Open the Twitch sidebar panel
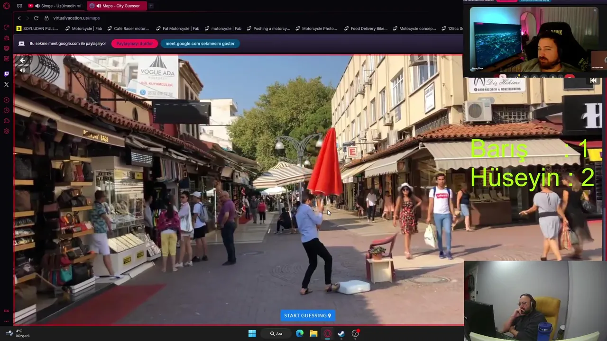Screen dimensions: 607x341 tap(6, 74)
